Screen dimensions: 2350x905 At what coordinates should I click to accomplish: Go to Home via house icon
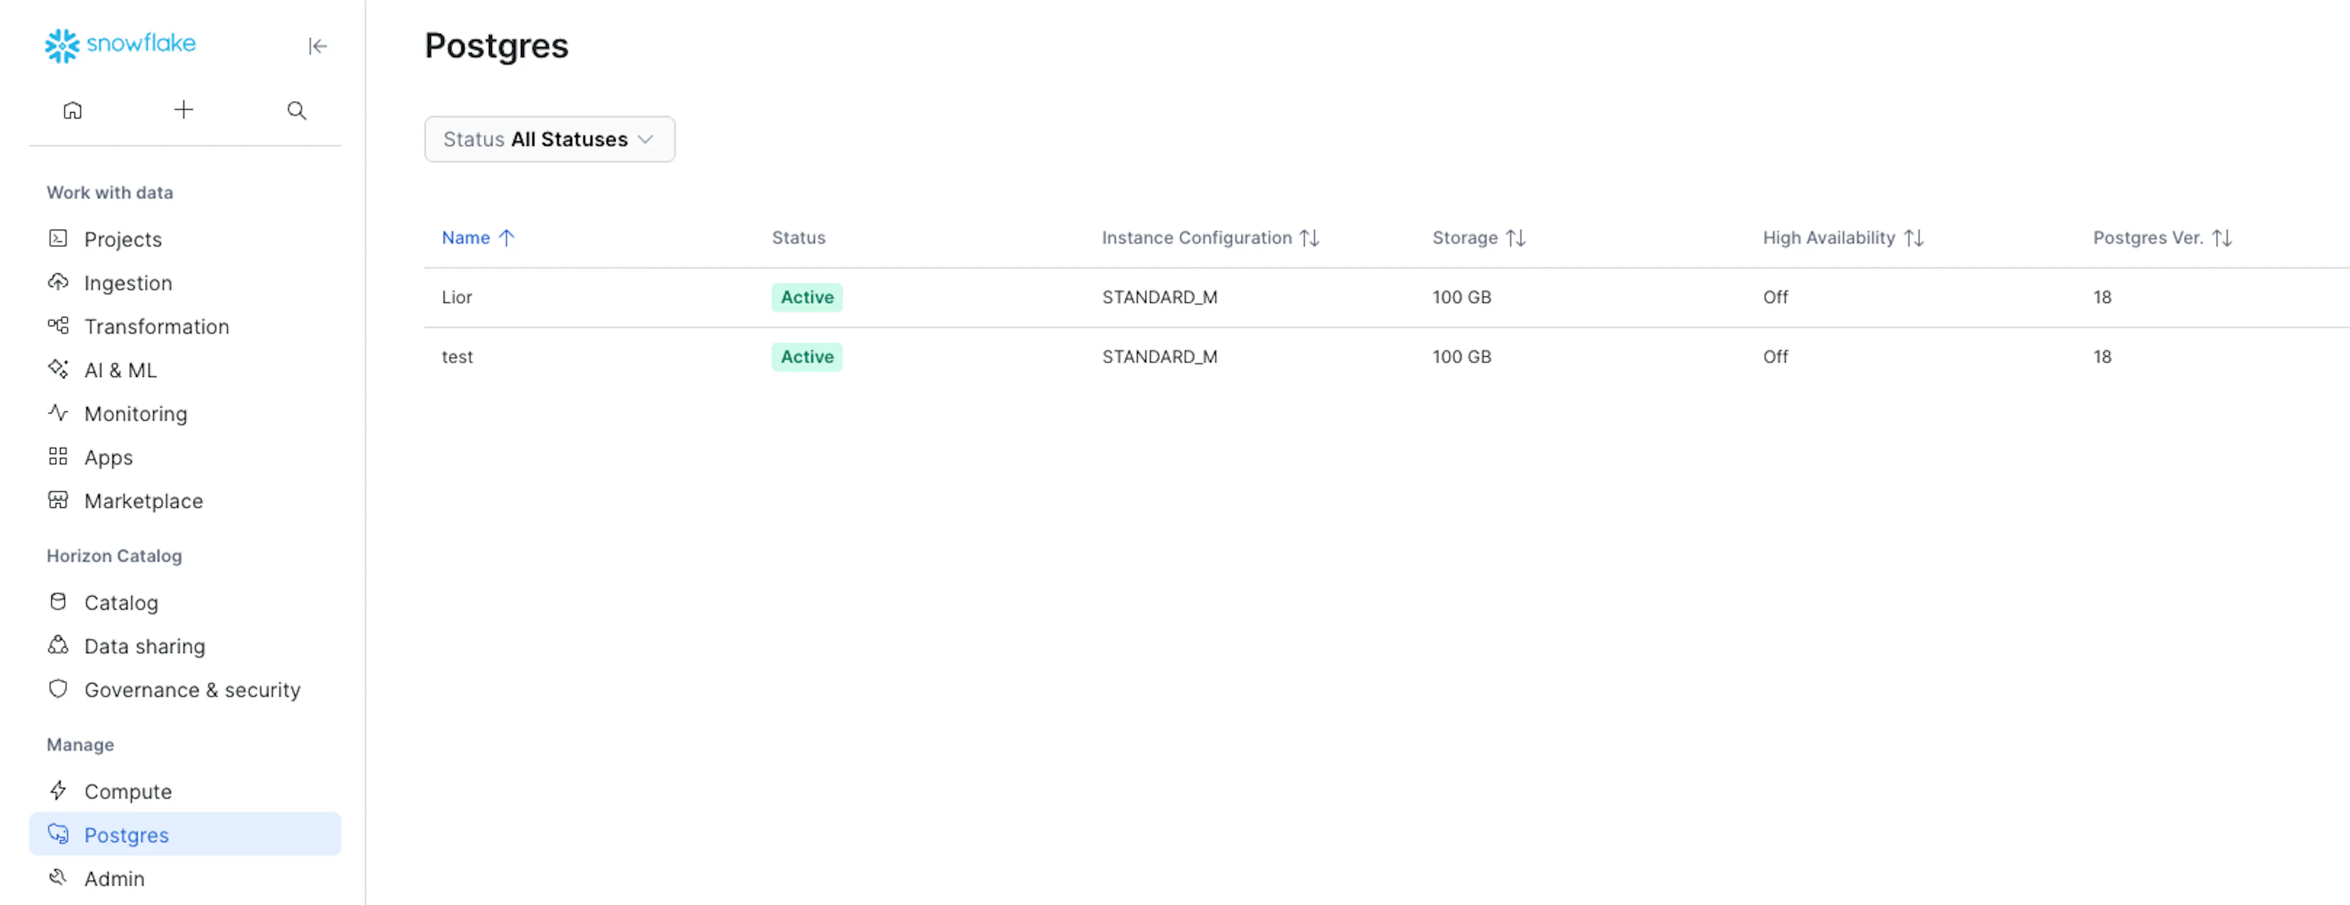[73, 110]
